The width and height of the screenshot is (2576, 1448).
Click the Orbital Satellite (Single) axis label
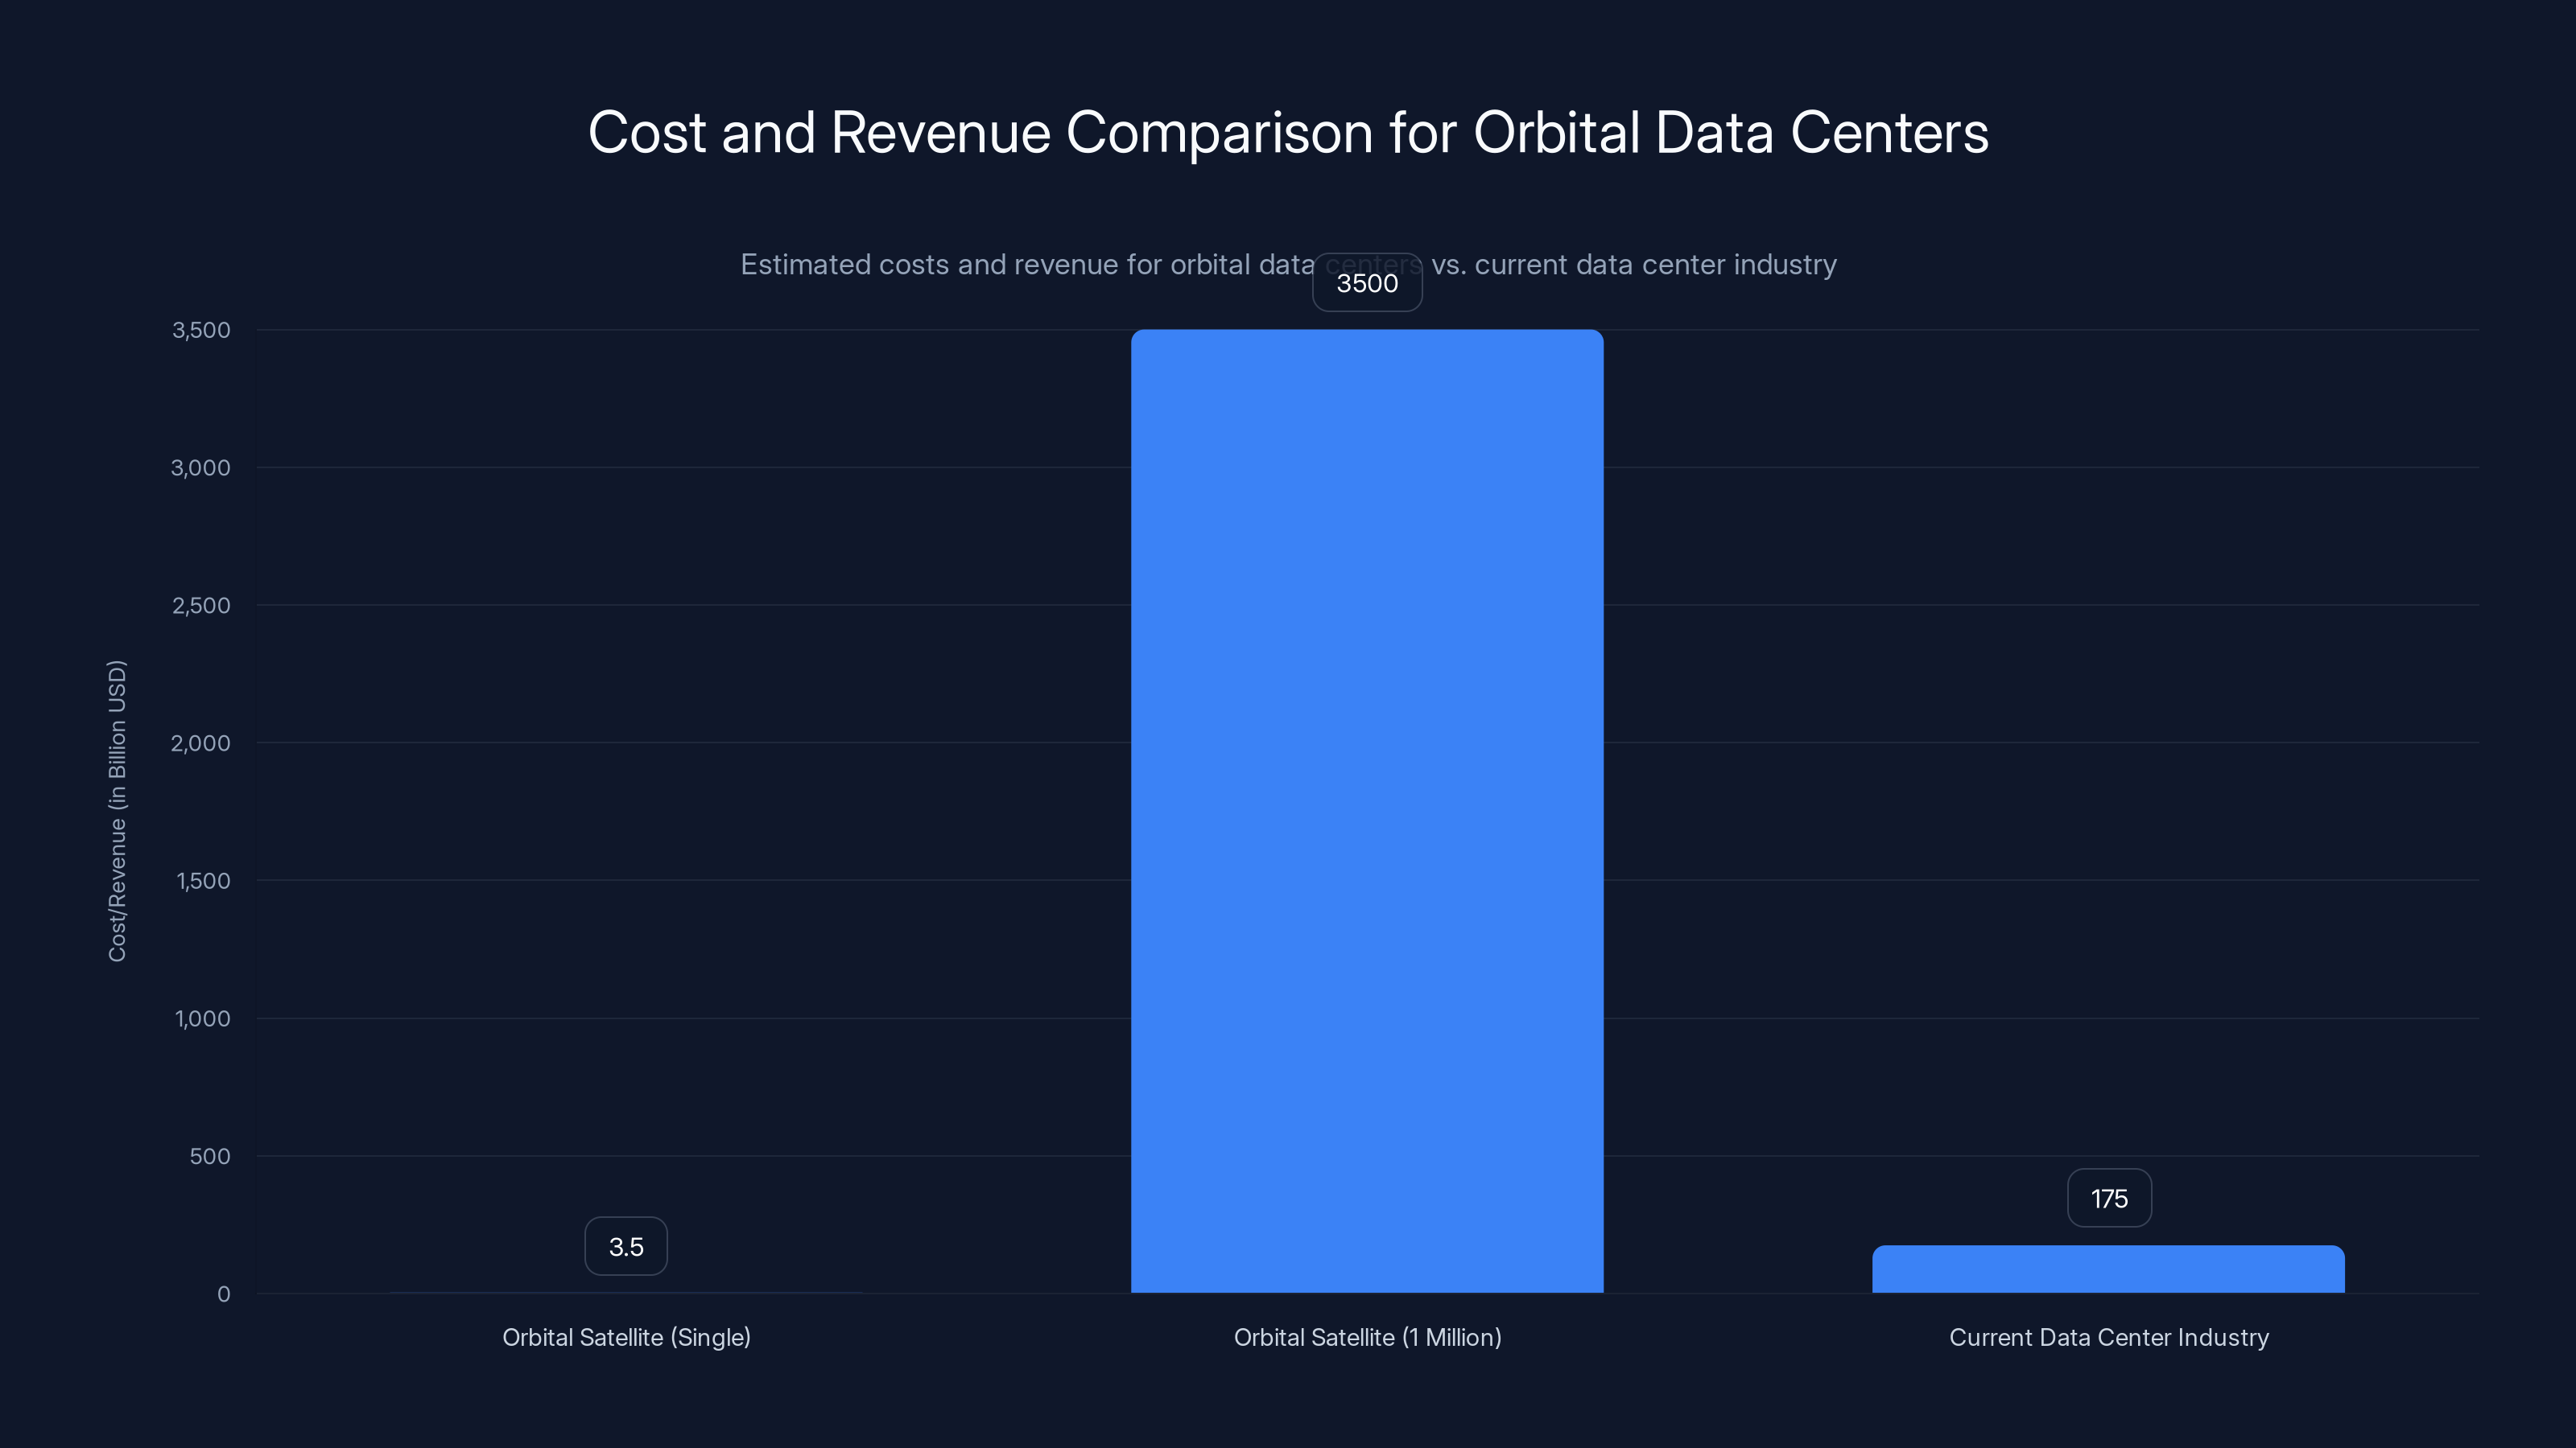626,1337
